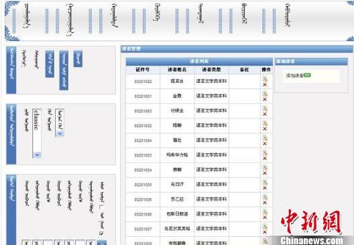Select the reader name 玛希毕力格
This screenshot has width=354, height=245.
point(177,155)
